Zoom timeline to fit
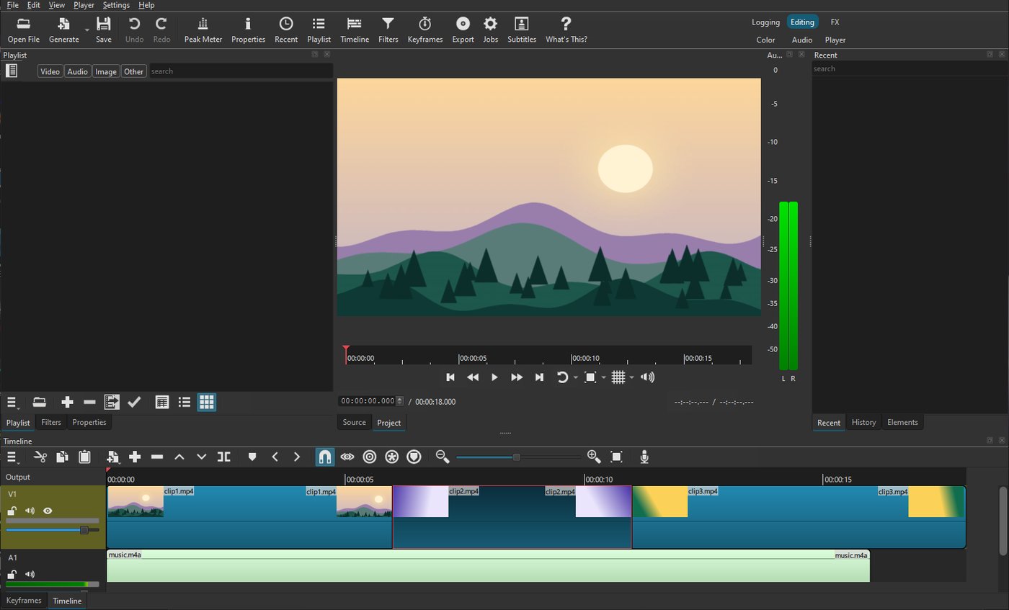This screenshot has height=610, width=1009. click(x=616, y=457)
